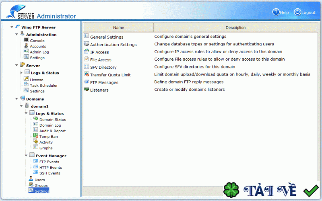
Task: Click the HTTP Events icon
Action: click(x=36, y=166)
